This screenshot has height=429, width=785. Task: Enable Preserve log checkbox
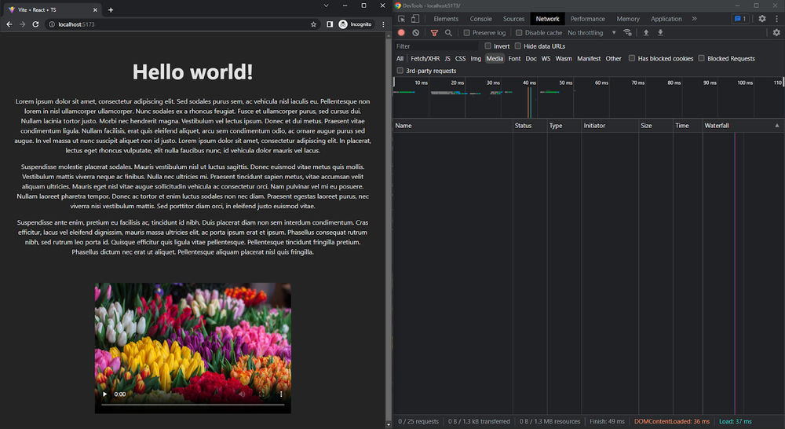467,33
